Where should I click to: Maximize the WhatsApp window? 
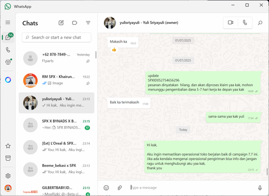pyautogui.click(x=247, y=5)
